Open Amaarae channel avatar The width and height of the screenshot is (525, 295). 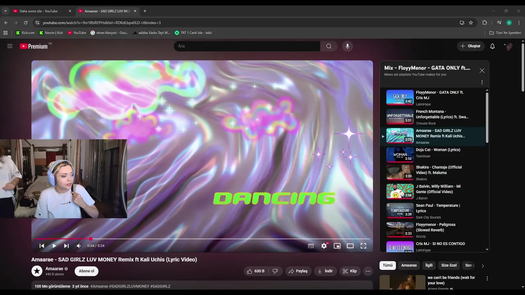click(x=37, y=271)
